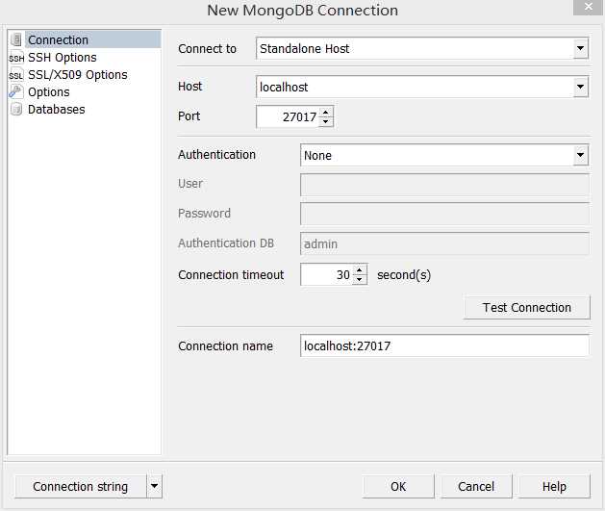Screen dimensions: 605x511
Task: Click the SSH icon in sidebar
Action: [x=16, y=58]
